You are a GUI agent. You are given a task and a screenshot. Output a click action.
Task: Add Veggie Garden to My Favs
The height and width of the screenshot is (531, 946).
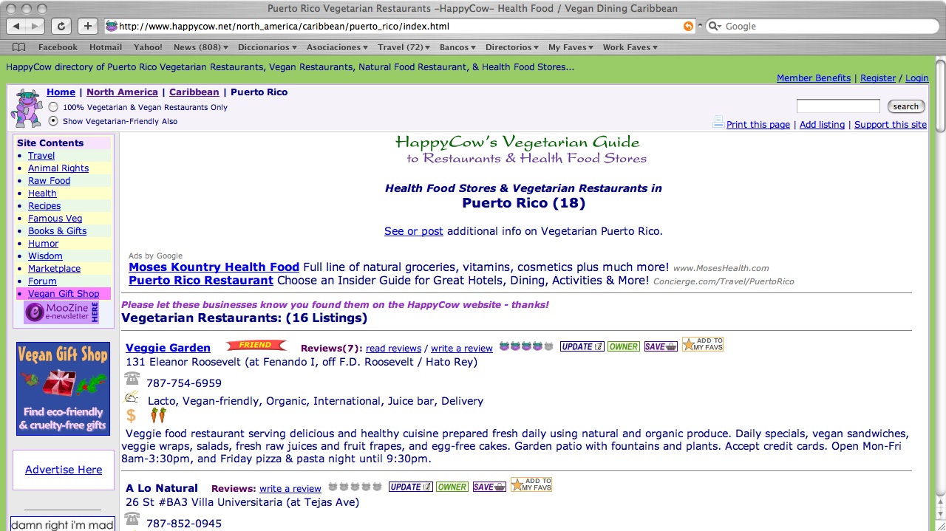click(x=702, y=345)
